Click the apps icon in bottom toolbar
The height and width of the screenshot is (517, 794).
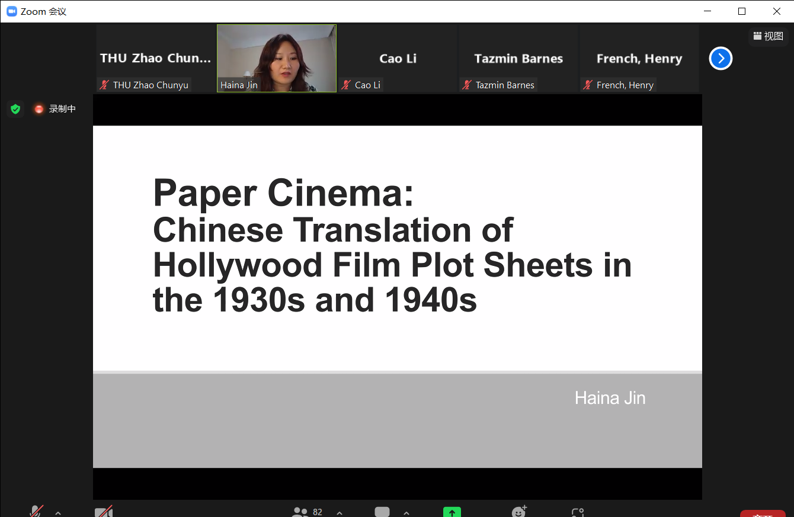click(x=578, y=512)
